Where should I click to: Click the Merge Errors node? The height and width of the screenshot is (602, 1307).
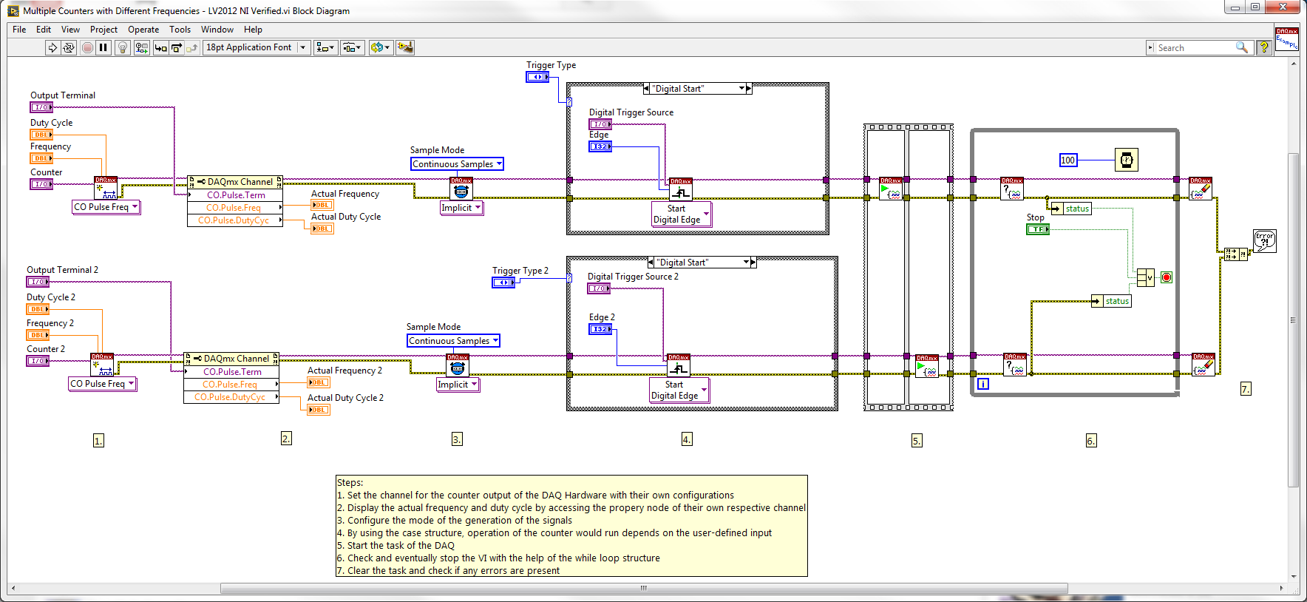pos(1235,254)
